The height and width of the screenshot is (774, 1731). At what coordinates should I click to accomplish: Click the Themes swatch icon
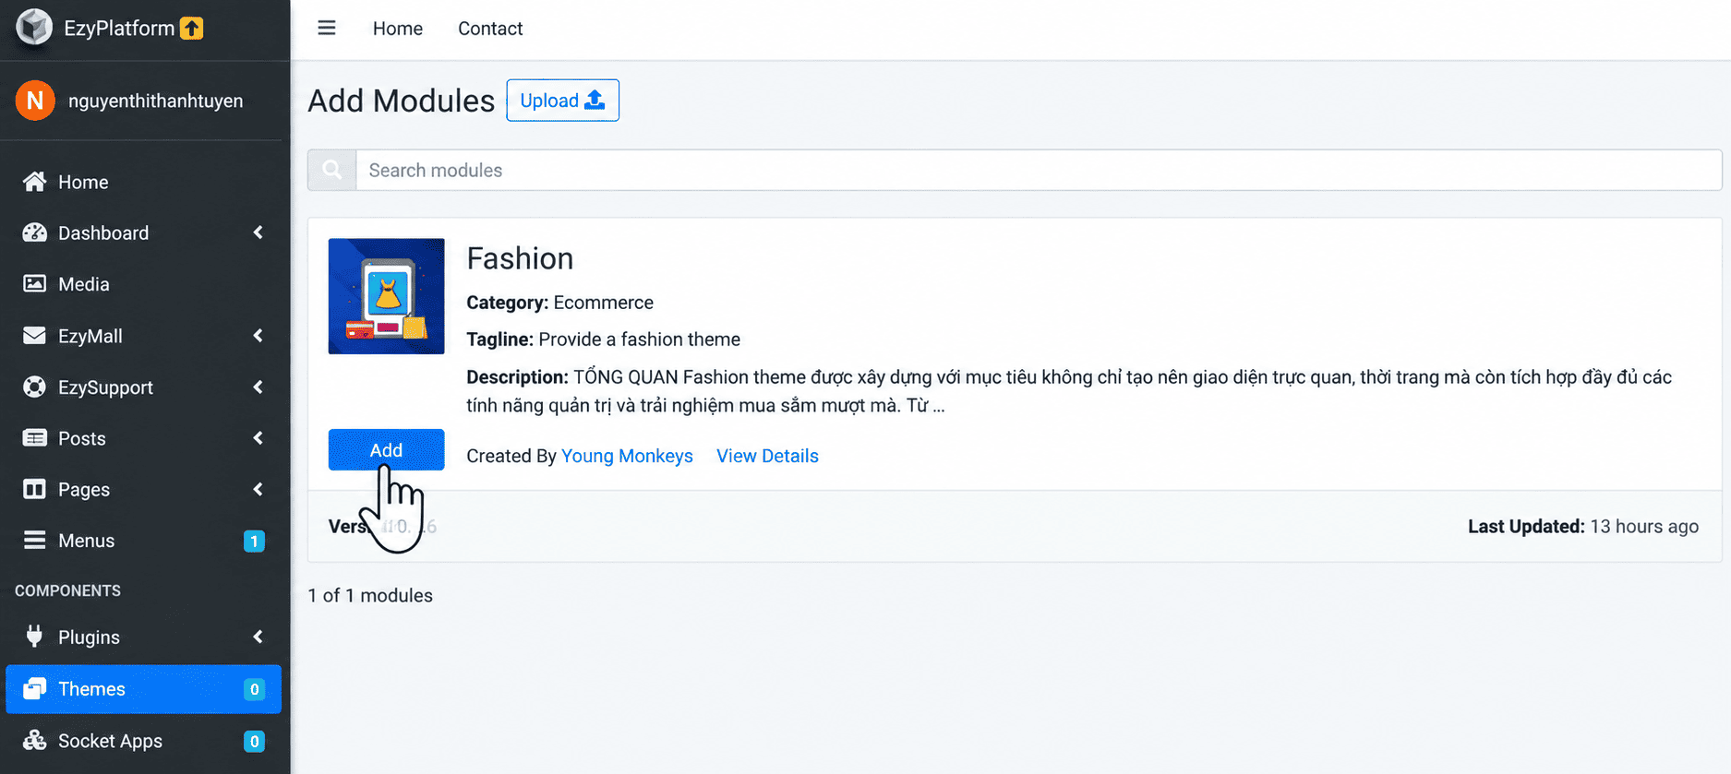tap(34, 689)
